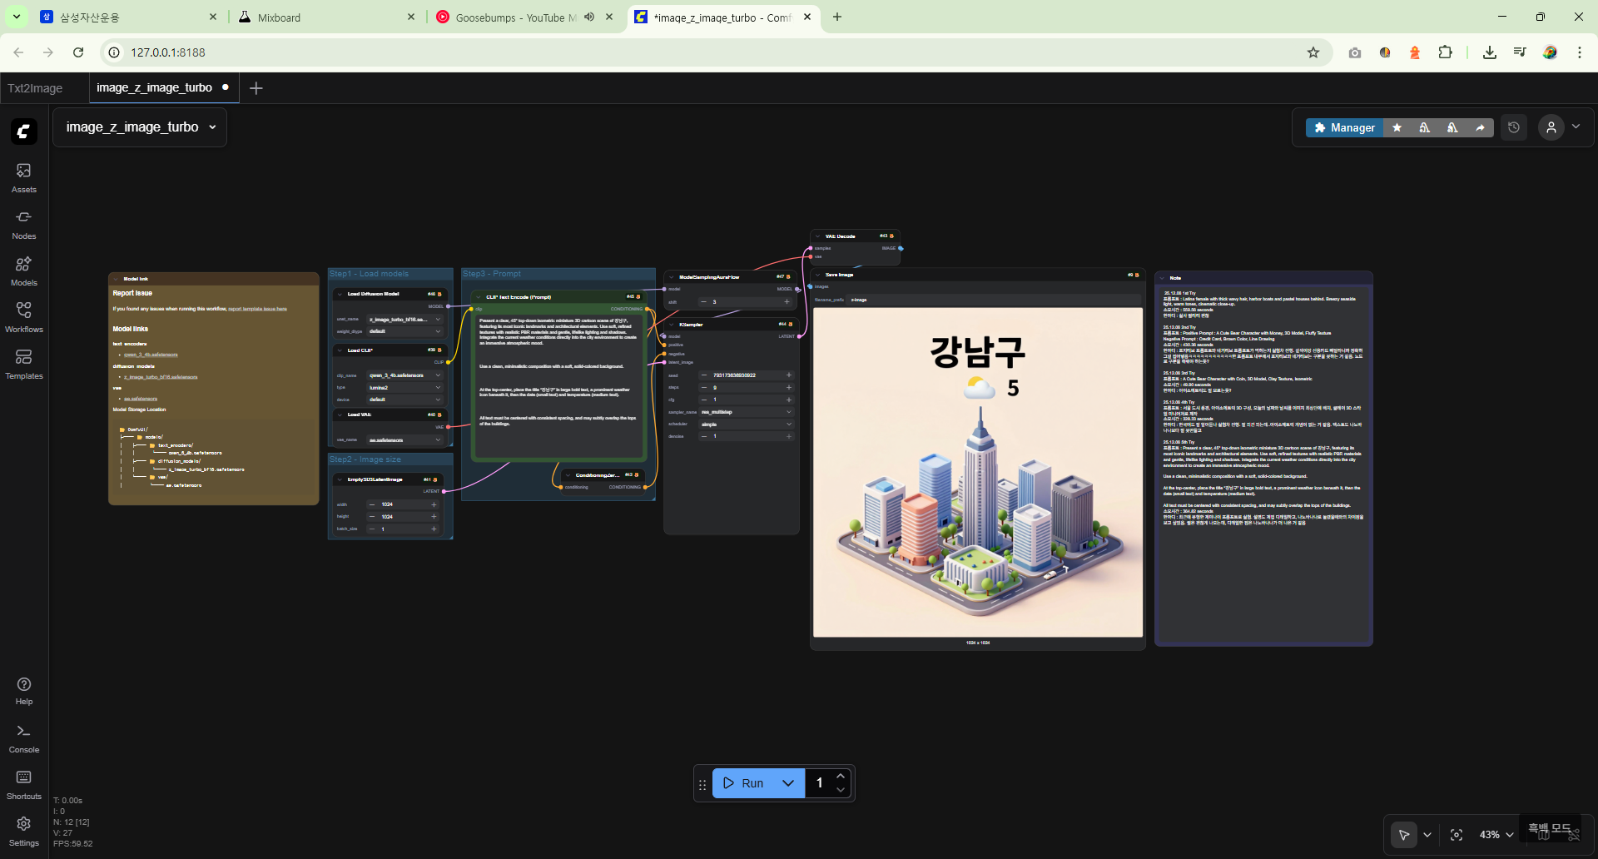Click the star icon beside Manager
1598x859 pixels.
(x=1397, y=127)
